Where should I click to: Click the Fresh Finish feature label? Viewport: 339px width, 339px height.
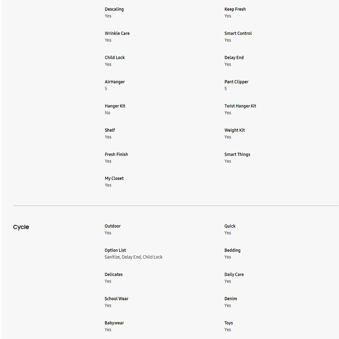[x=116, y=154]
